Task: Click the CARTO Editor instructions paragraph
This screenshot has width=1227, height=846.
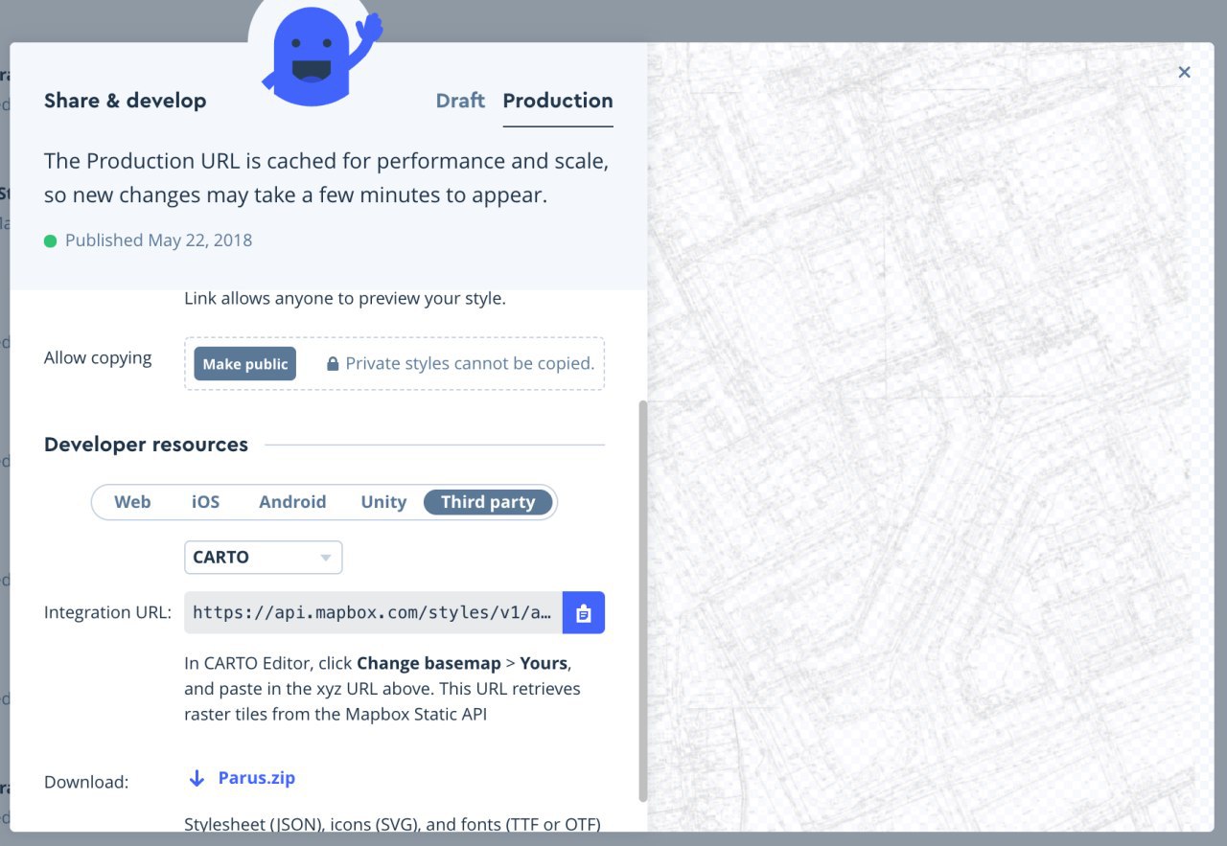Action: [382, 689]
